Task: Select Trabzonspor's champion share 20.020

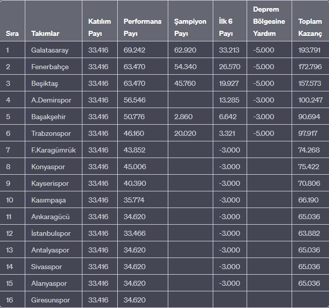Action: [x=184, y=133]
